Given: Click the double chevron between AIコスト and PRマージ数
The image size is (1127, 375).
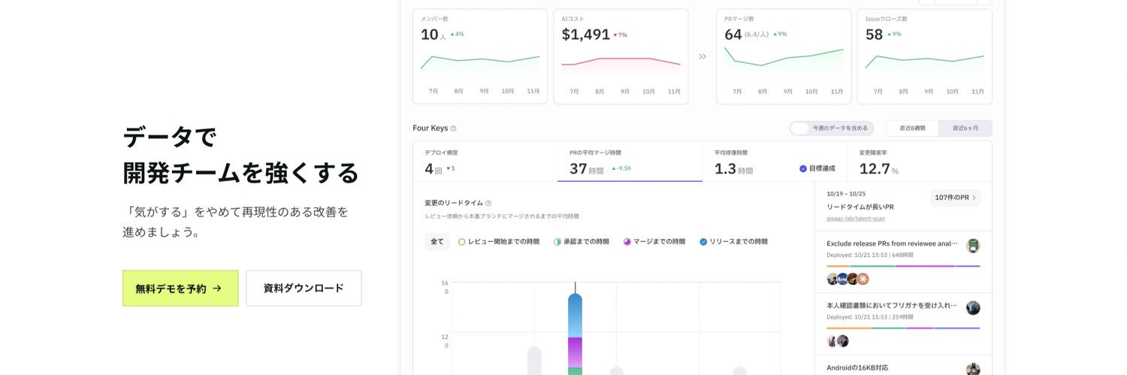Looking at the screenshot, I should (702, 56).
